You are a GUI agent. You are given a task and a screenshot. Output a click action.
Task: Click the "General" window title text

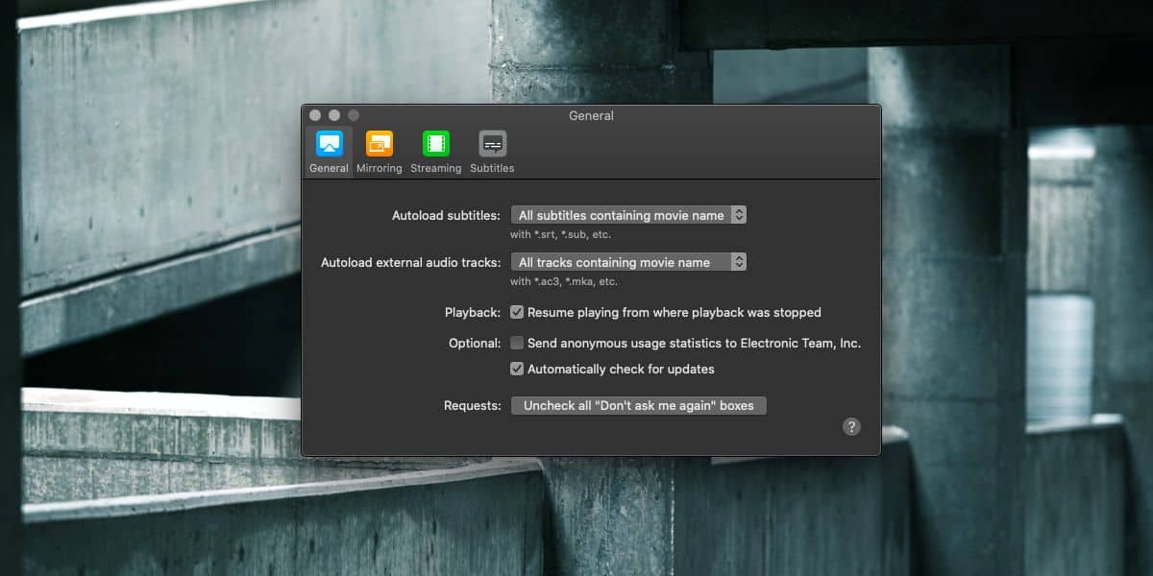pos(591,115)
